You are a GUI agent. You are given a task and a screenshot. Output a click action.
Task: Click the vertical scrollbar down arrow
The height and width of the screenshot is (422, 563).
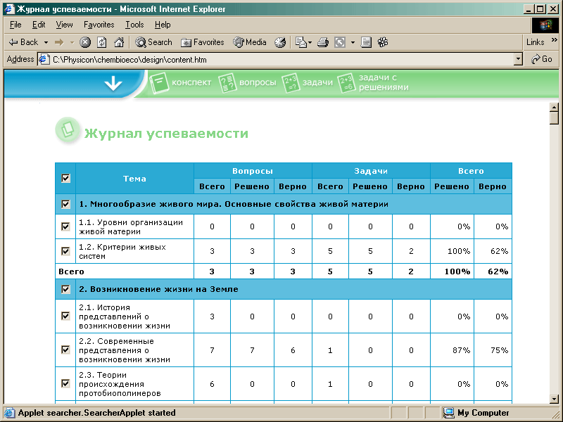click(x=554, y=399)
